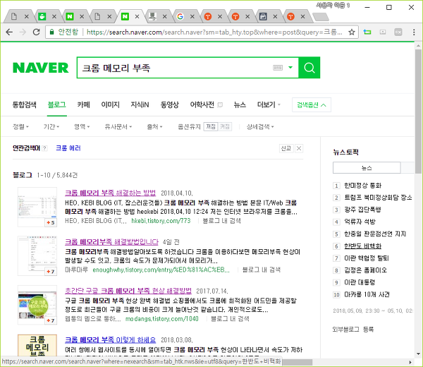423x367 pixels.
Task: Close the related searches box with X
Action: (x=299, y=148)
